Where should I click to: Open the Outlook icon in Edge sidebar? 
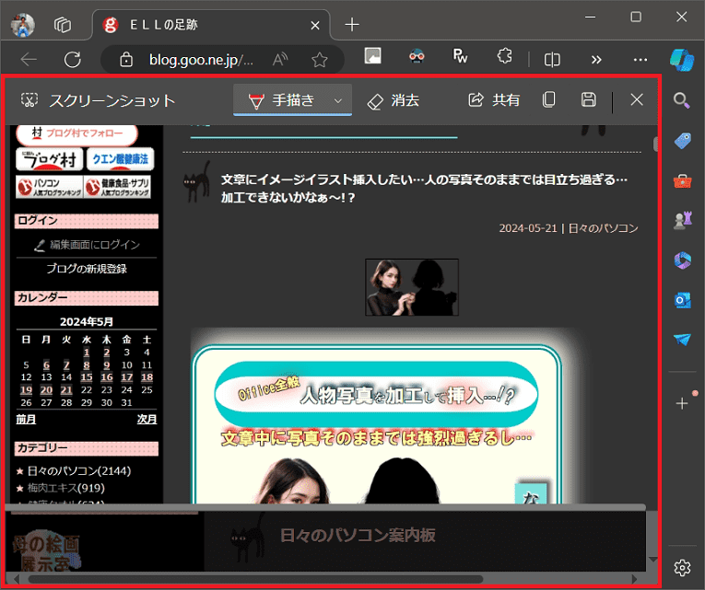click(682, 300)
